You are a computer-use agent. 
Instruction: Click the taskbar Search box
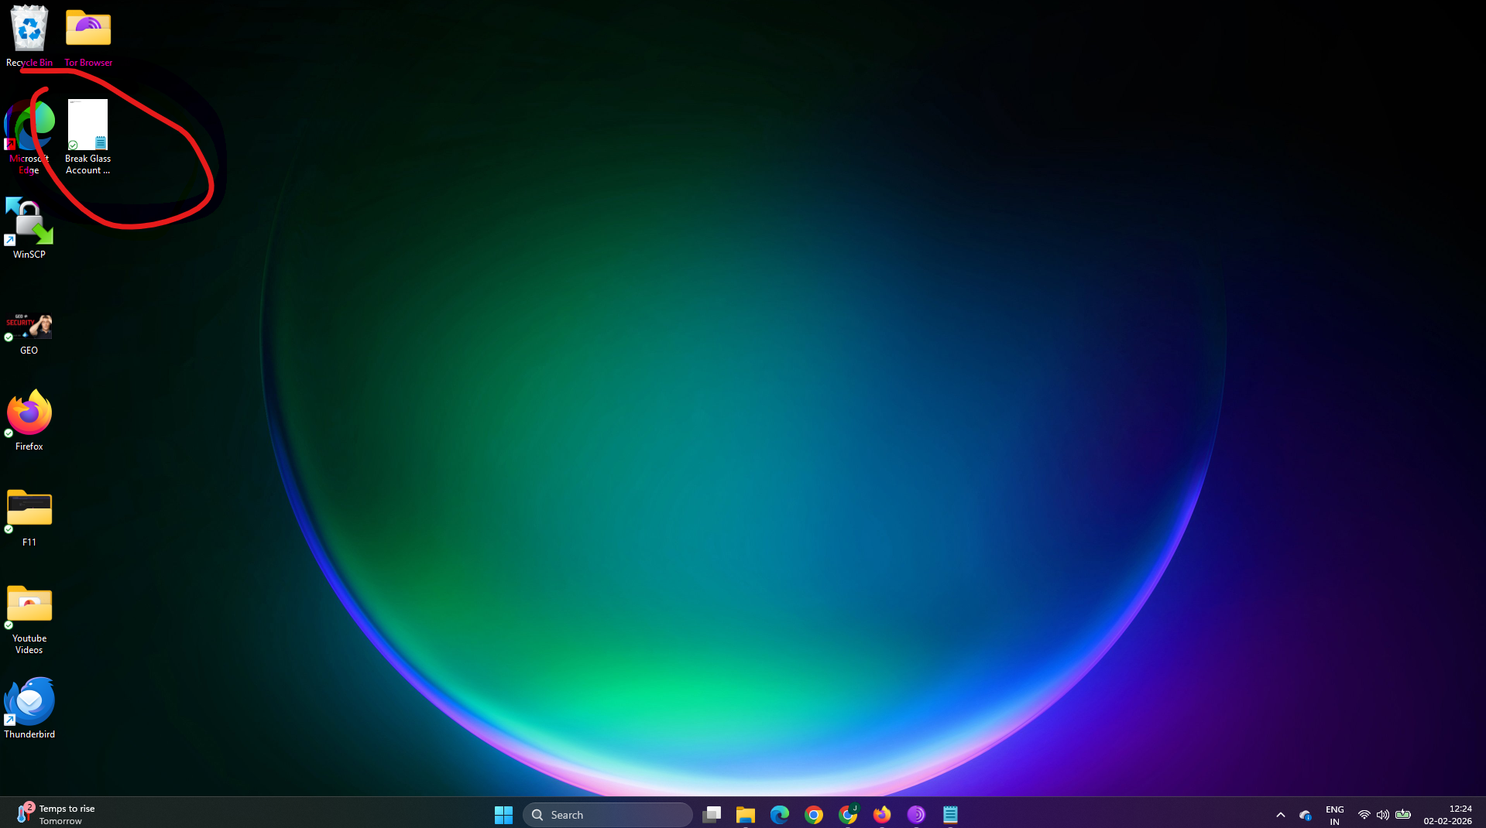[608, 815]
